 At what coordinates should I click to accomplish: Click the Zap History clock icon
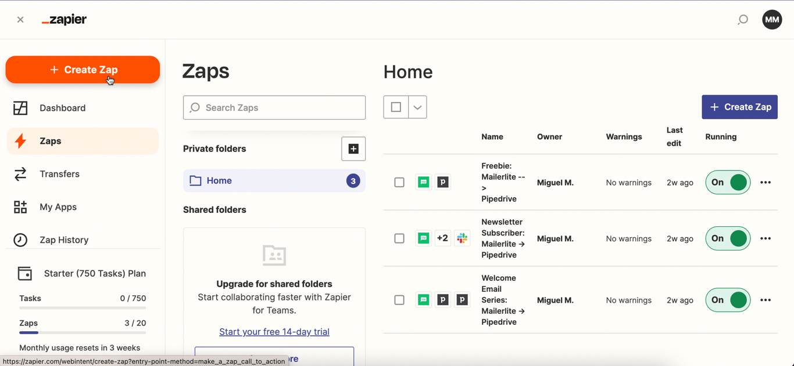click(20, 240)
